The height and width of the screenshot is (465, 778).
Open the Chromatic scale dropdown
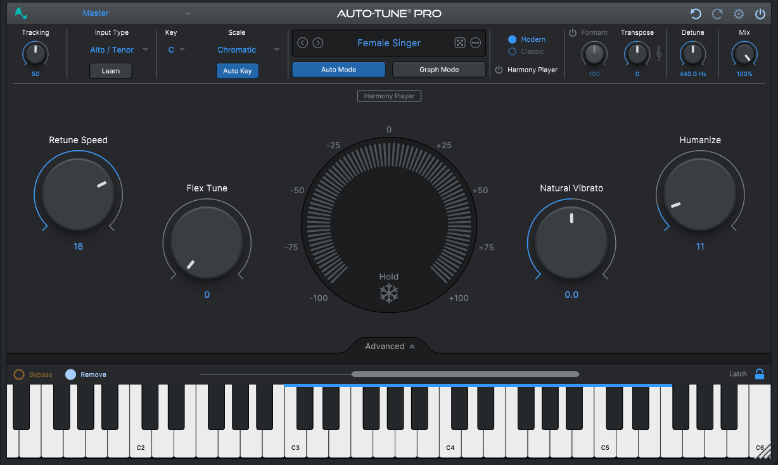[x=248, y=49]
